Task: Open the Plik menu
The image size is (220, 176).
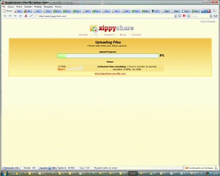Action: (4, 7)
